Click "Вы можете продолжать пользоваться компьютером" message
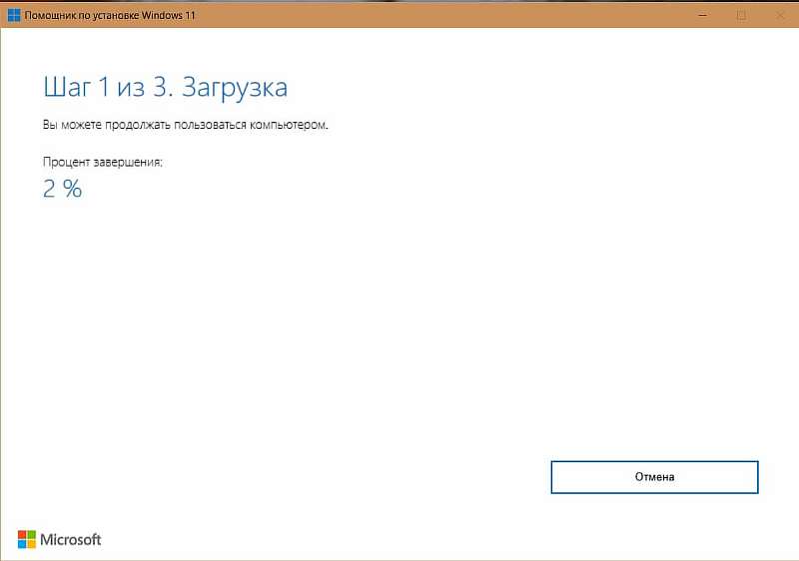Screen dimensions: 799x561 pos(185,126)
